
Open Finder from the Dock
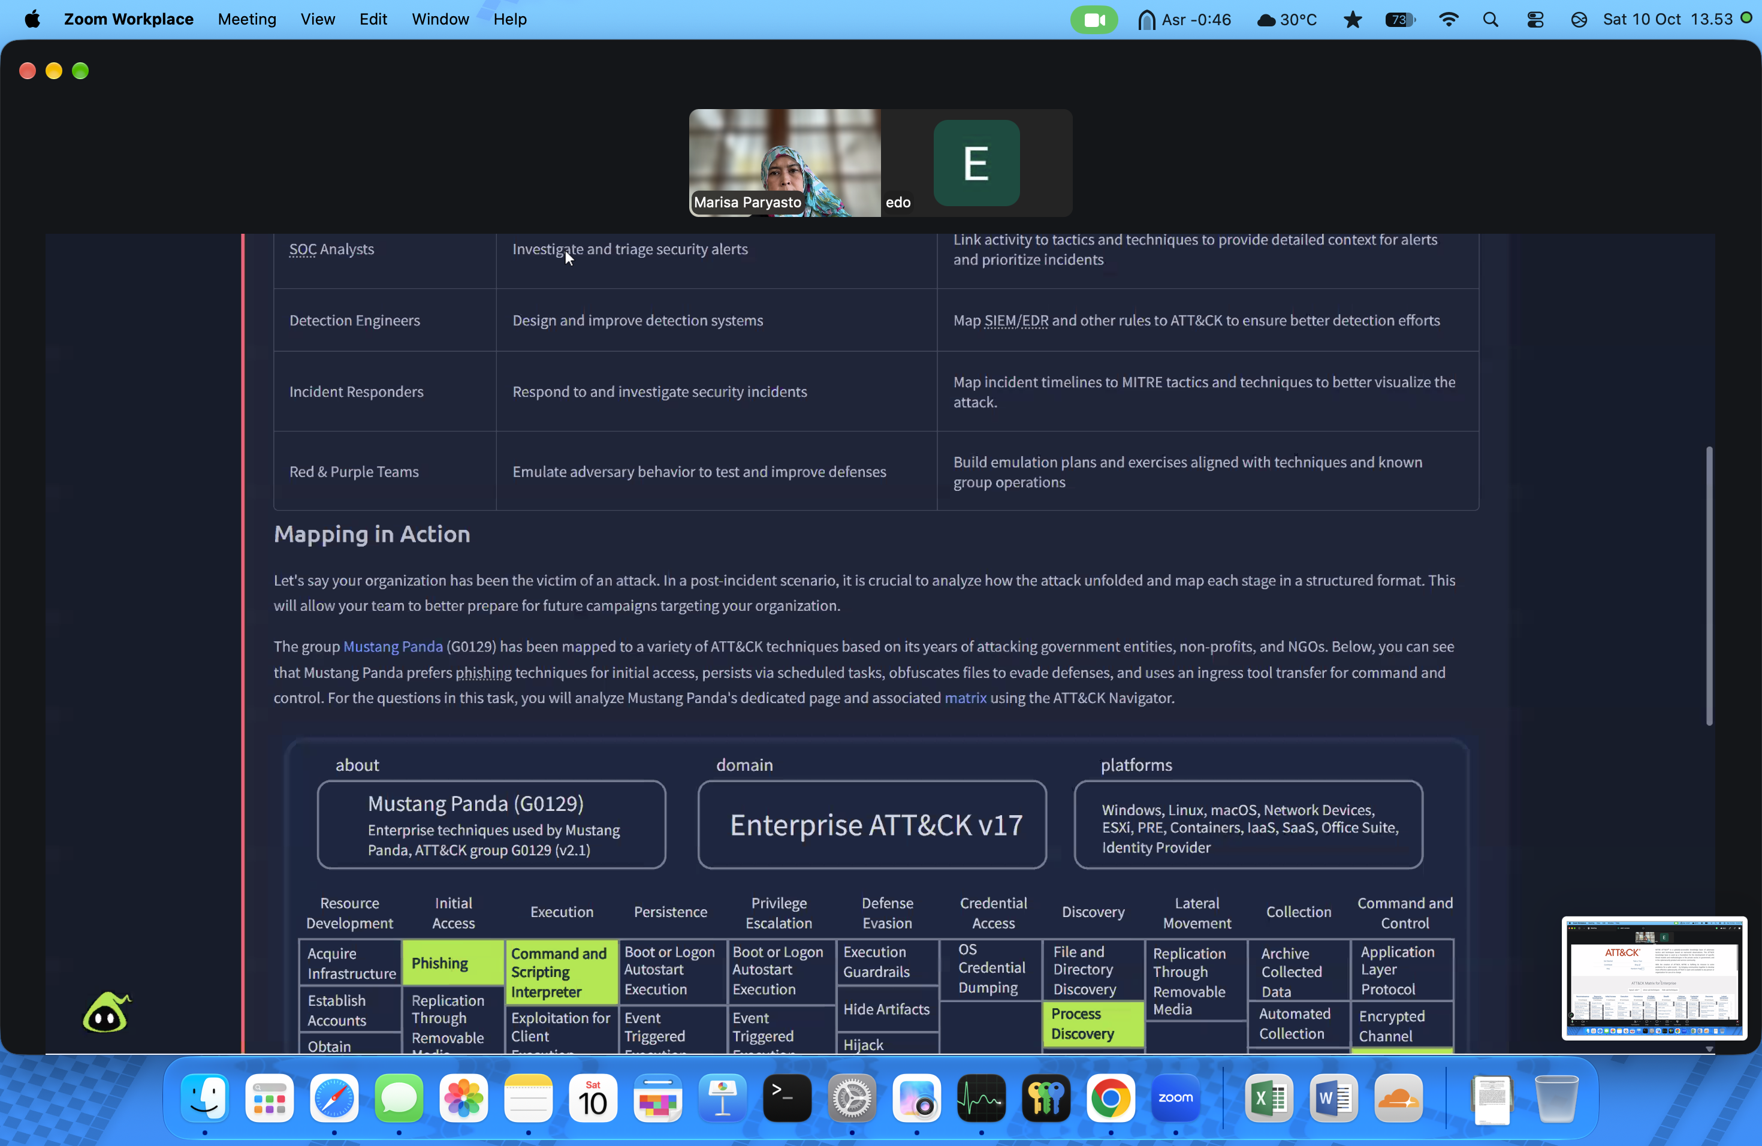click(x=205, y=1098)
